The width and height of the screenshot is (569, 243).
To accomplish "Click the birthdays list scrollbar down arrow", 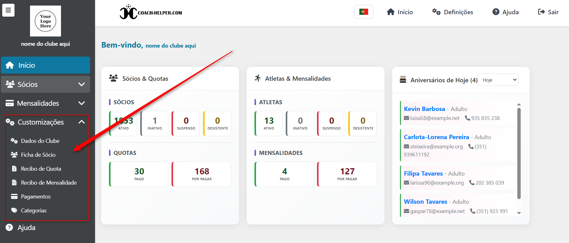I will [x=519, y=213].
